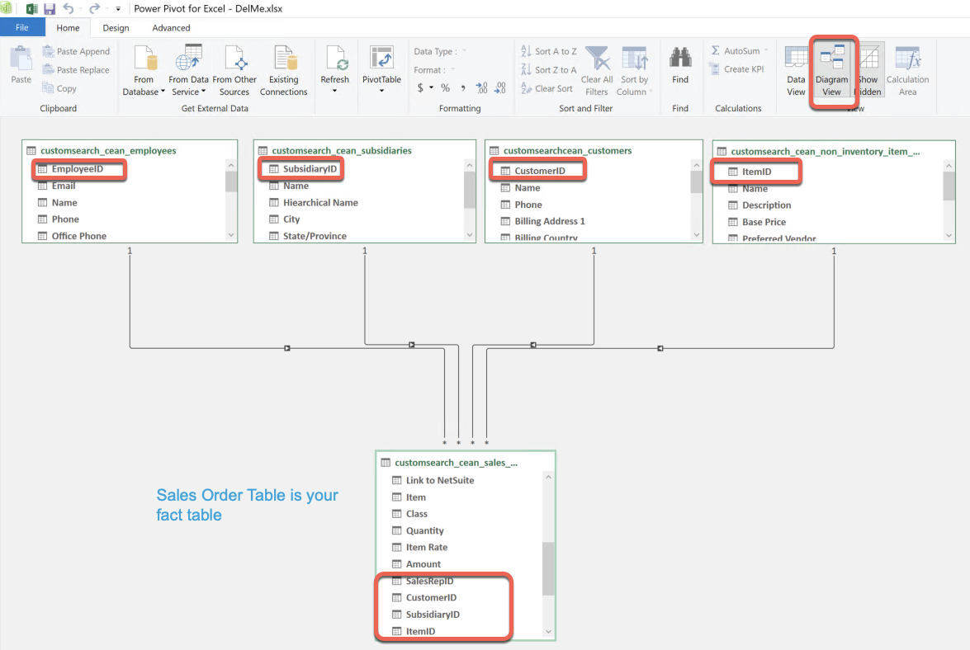This screenshot has height=650, width=970.
Task: Click the Undo icon
Action: point(68,8)
